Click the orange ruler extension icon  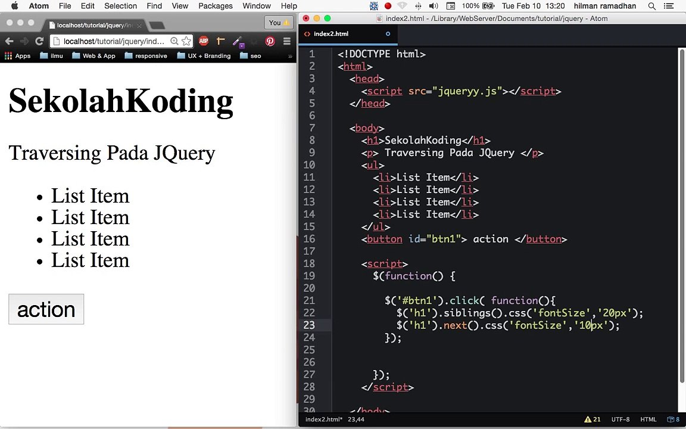(220, 41)
